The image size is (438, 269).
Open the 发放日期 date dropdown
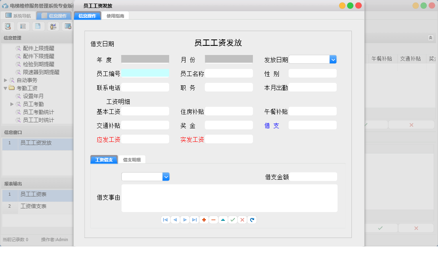(x=333, y=59)
